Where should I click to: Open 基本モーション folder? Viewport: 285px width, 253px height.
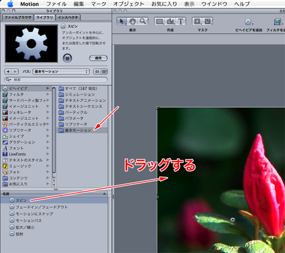pos(82,130)
